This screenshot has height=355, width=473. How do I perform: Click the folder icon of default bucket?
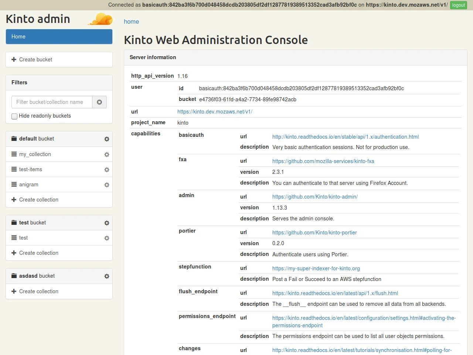(14, 139)
